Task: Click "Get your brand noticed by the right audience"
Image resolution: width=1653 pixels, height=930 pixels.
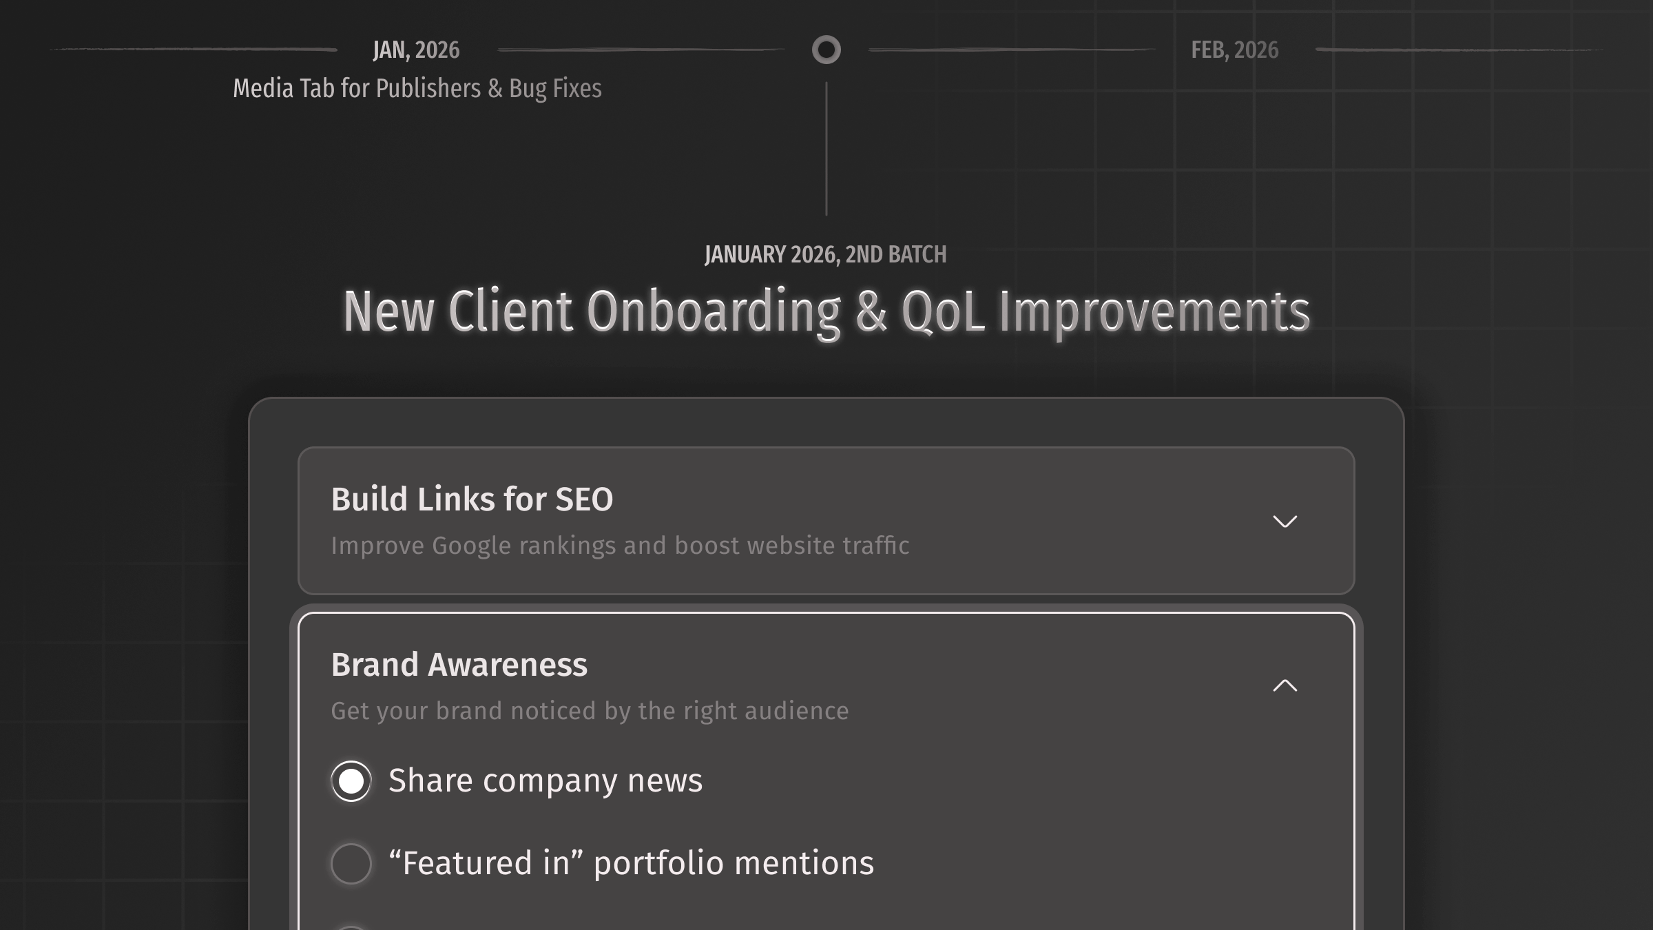Action: (590, 711)
